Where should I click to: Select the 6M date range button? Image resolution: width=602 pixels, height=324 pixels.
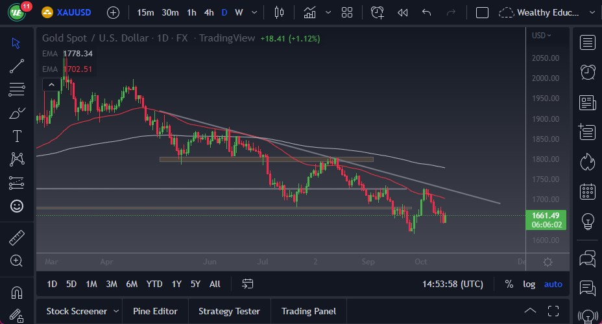click(132, 284)
